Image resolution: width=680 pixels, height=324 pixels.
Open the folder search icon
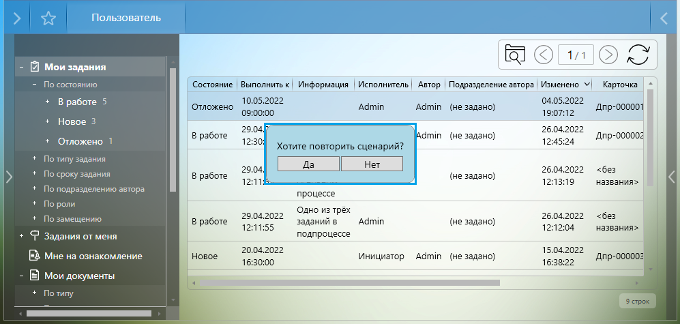pyautogui.click(x=515, y=54)
